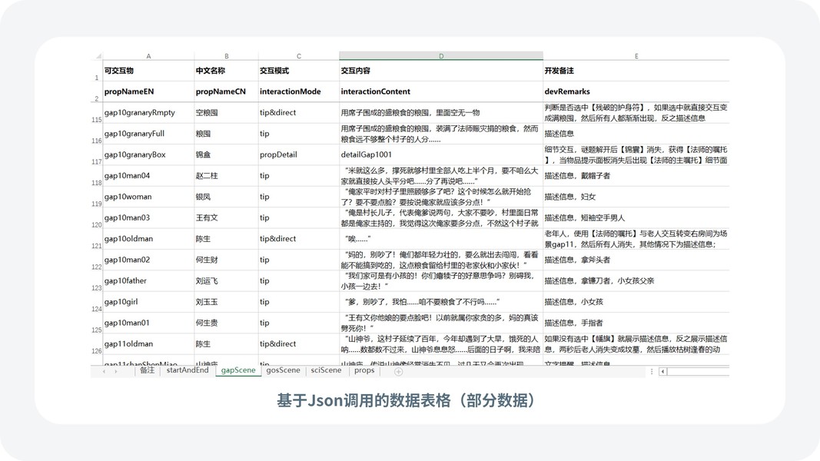Click the 何生财 cell
The height and width of the screenshot is (461, 820).
227,260
